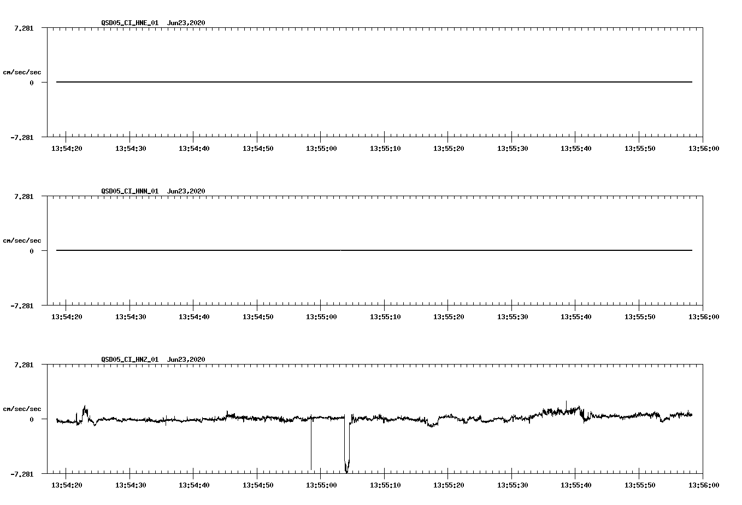Image resolution: width=742 pixels, height=505 pixels.
Task: Click 13:56:00 time label under HNN plot
Action: point(703,316)
